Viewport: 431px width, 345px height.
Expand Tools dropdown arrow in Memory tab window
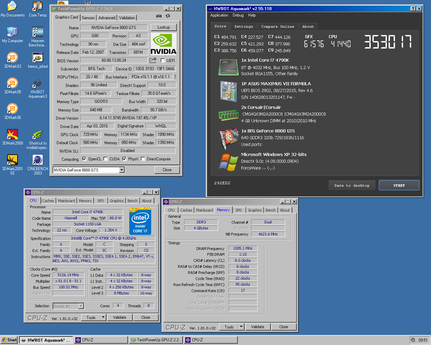pyautogui.click(x=241, y=327)
